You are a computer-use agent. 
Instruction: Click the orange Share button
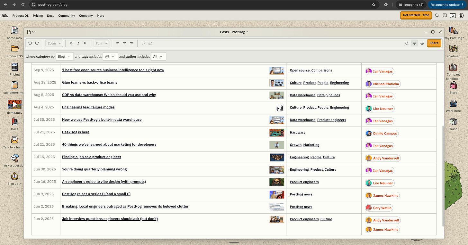pyautogui.click(x=434, y=43)
